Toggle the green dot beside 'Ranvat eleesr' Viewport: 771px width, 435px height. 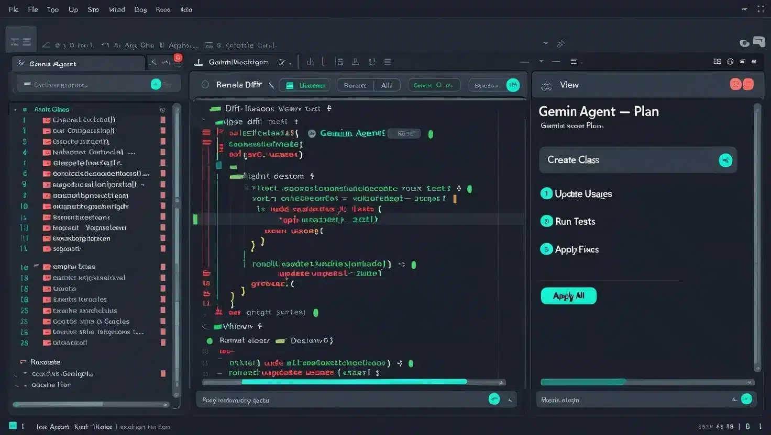(x=210, y=341)
